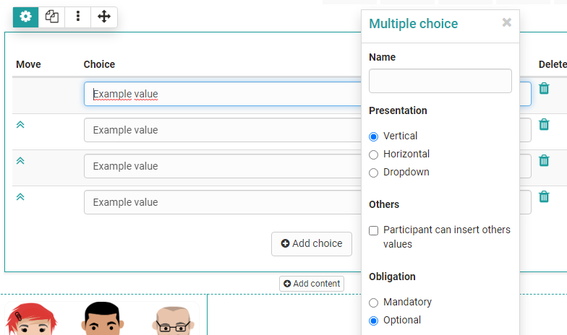Screen dimensions: 567x335
Task: Grab the move cross-arrows handle
Action: tap(104, 17)
